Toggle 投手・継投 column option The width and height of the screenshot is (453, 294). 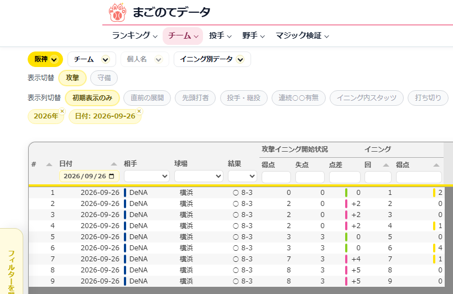coord(244,98)
